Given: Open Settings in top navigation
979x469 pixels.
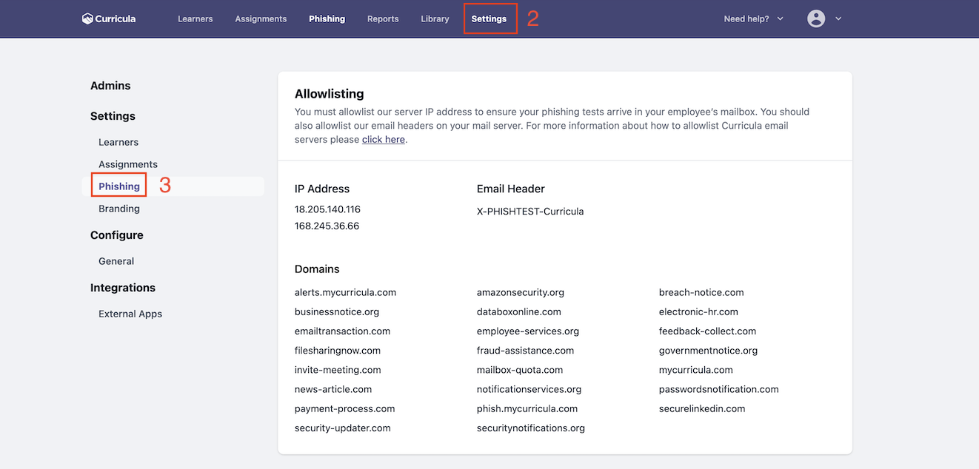Looking at the screenshot, I should (489, 19).
